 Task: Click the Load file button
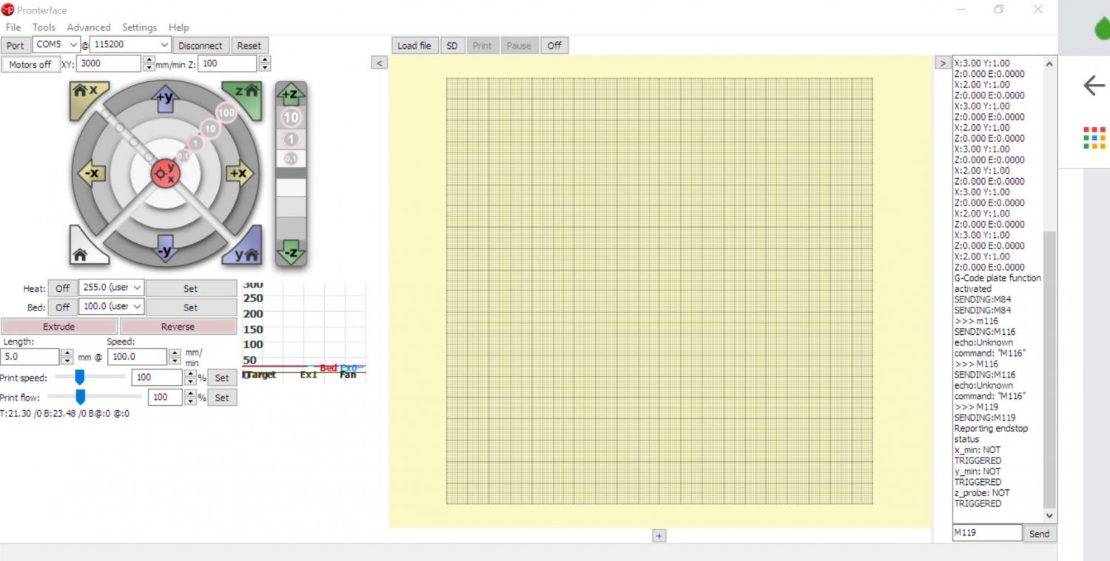click(414, 46)
